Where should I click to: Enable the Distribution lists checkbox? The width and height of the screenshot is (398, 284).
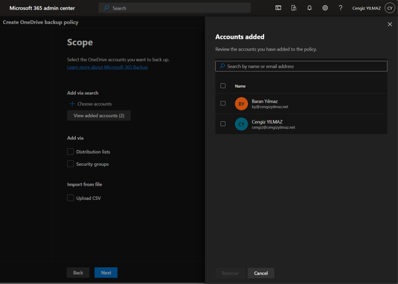[70, 152]
